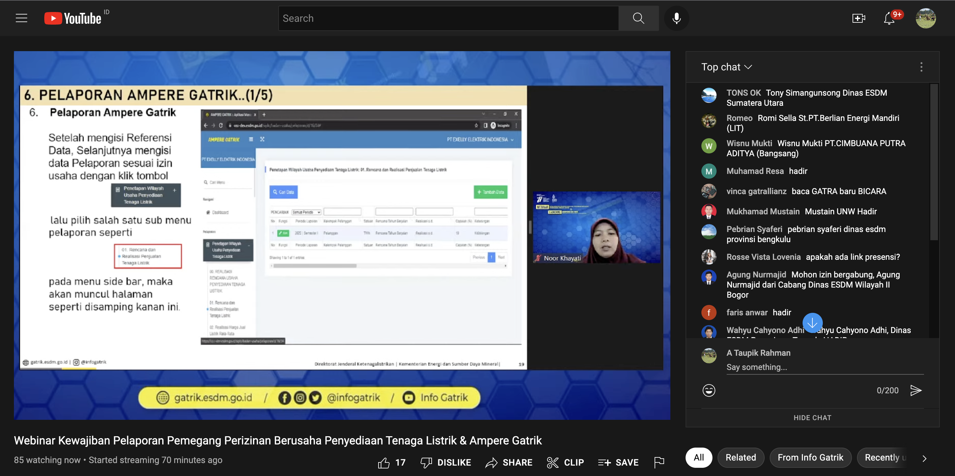Click chat author name Muhamad Resa
The height and width of the screenshot is (476, 955).
click(755, 171)
